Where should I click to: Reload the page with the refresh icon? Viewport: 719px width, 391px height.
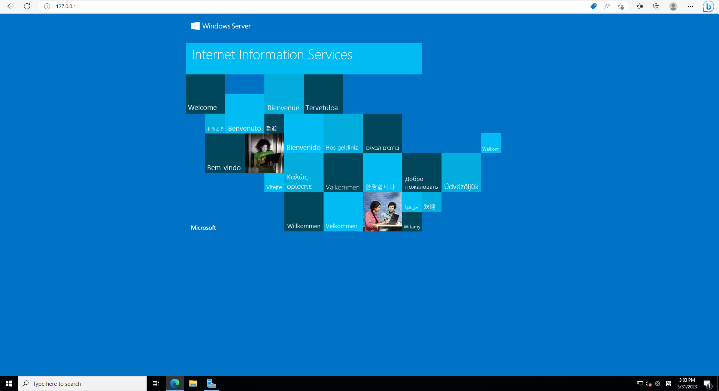pos(27,6)
